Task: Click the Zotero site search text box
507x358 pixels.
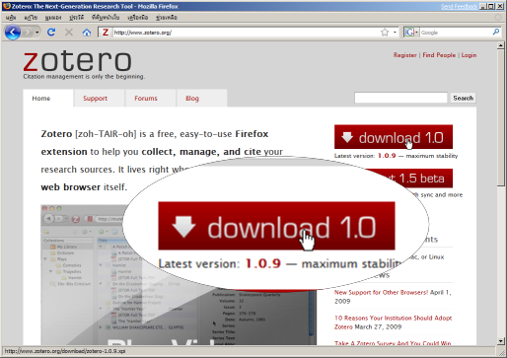Action: (400, 98)
